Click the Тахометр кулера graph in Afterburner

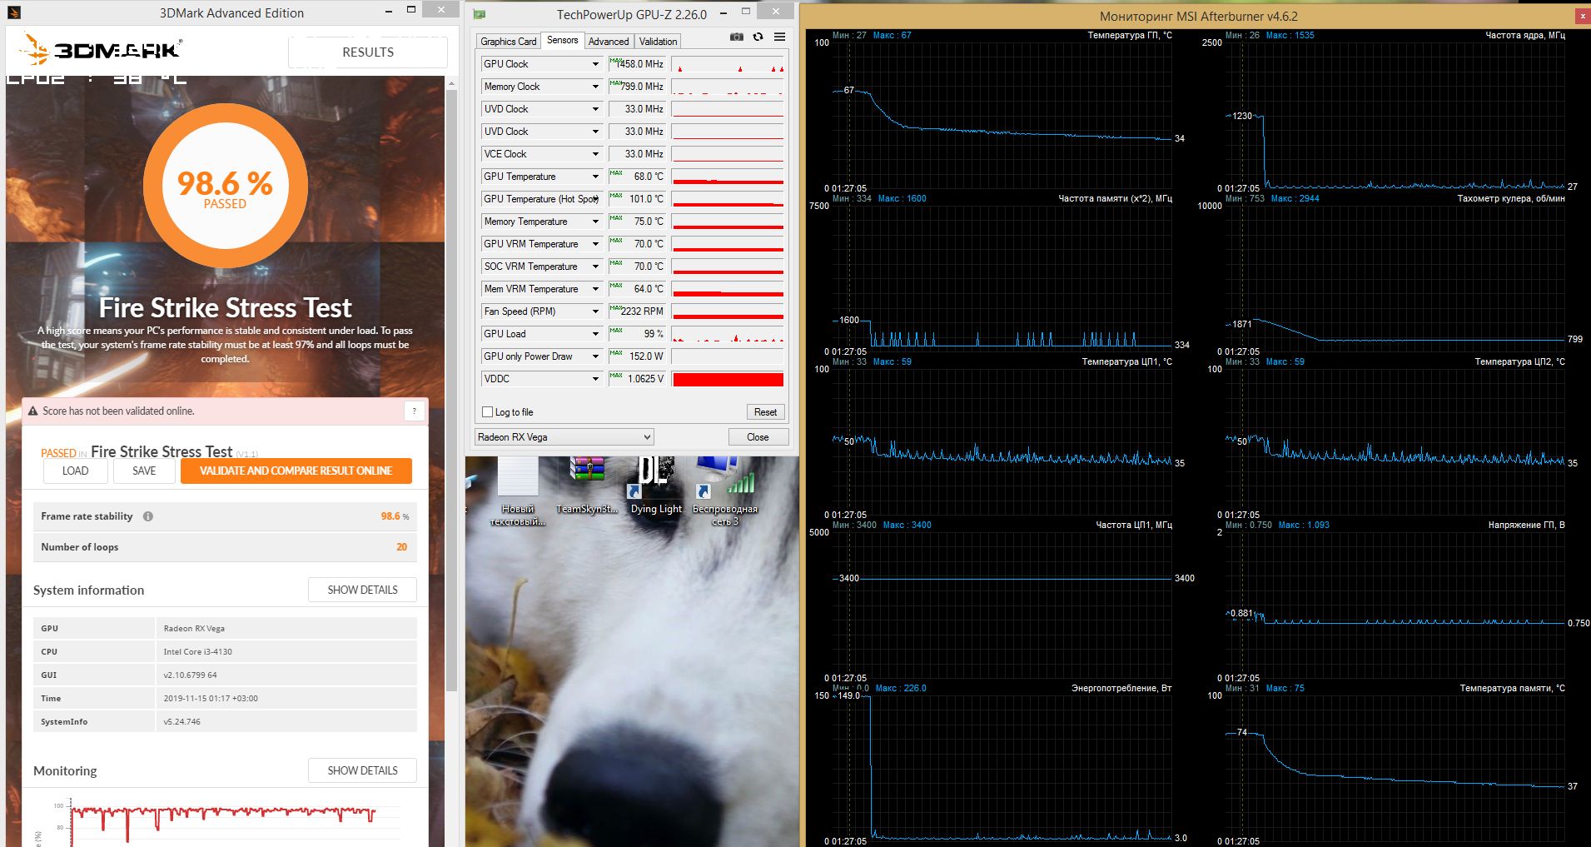point(1395,278)
